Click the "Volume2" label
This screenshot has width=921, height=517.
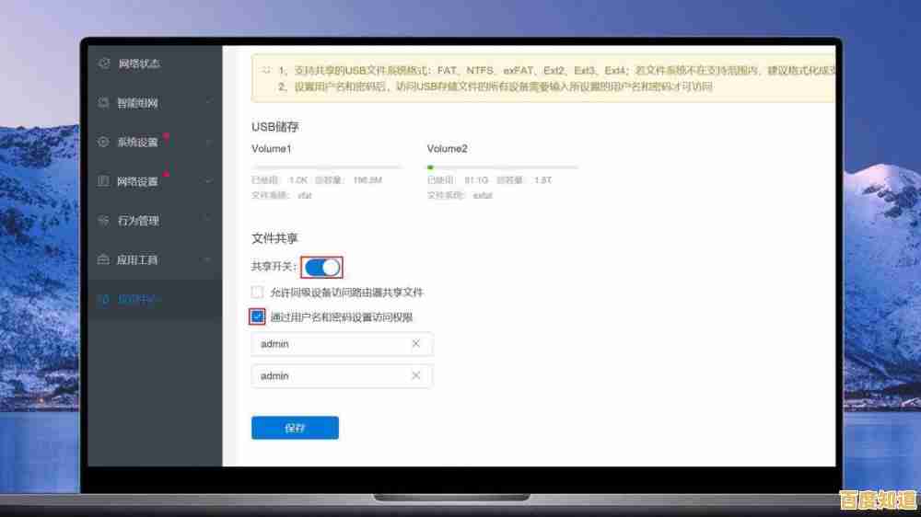(447, 149)
